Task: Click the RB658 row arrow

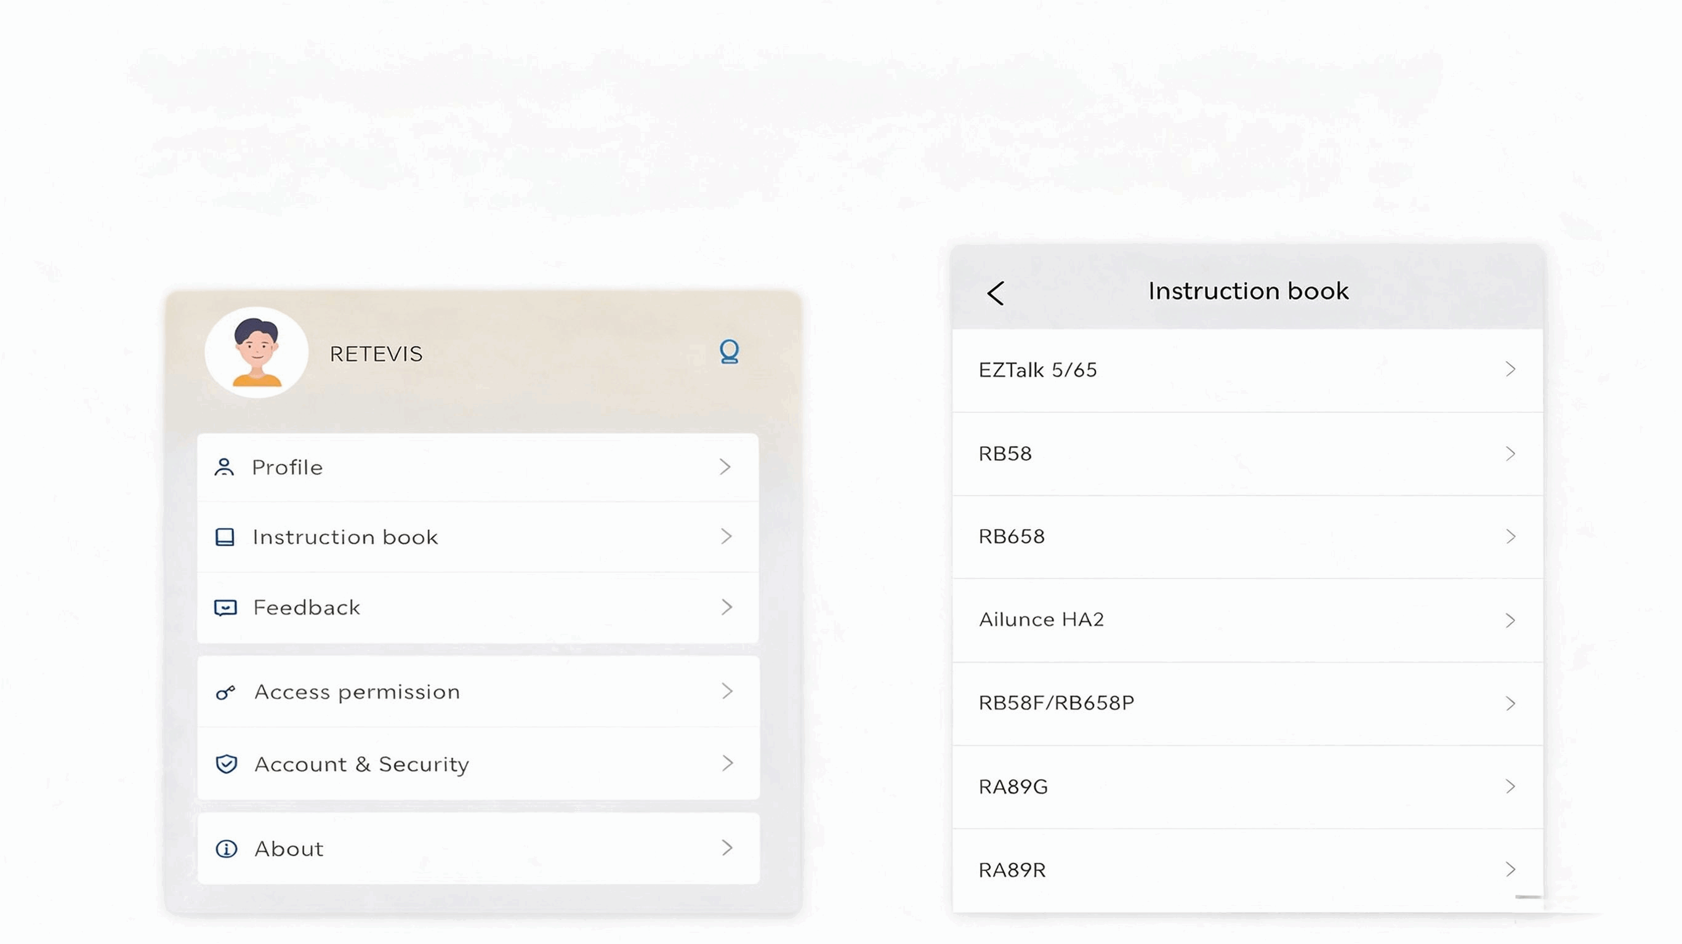Action: point(1510,537)
